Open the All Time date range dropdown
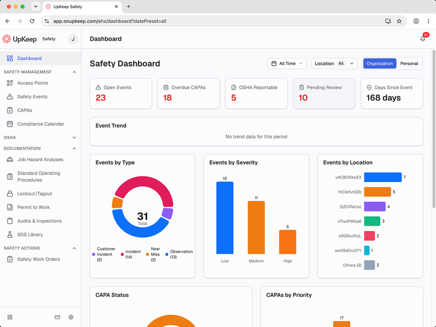This screenshot has width=436, height=327. (x=287, y=63)
